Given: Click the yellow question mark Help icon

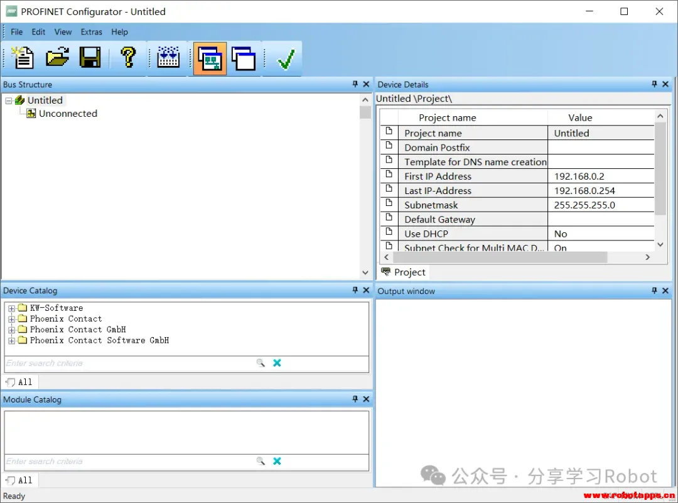Looking at the screenshot, I should [128, 58].
